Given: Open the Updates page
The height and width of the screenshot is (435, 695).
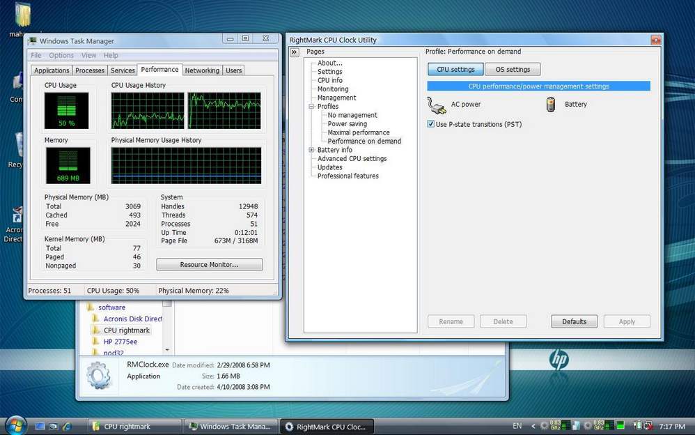Looking at the screenshot, I should 330,167.
